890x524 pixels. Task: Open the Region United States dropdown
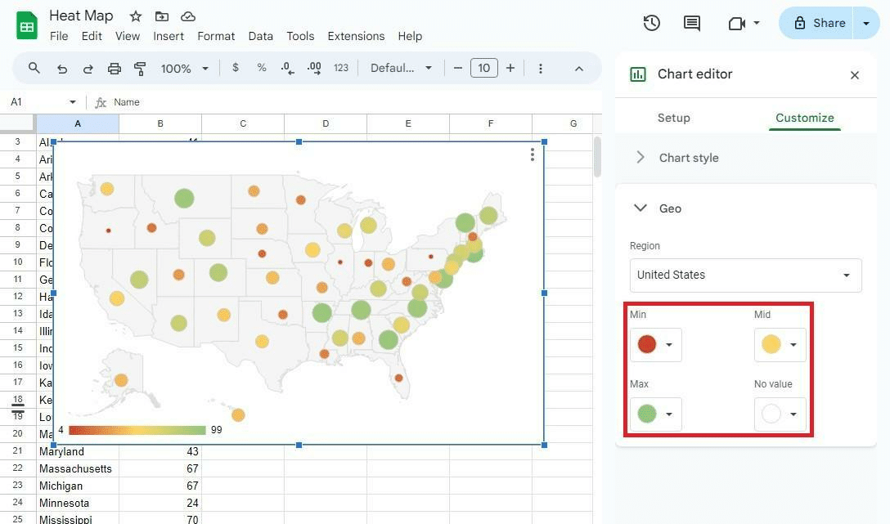(746, 275)
